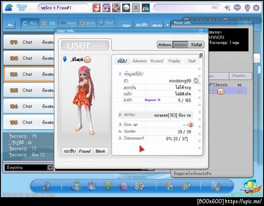Select the pink-haired character portrait icon
The height and width of the screenshot is (206, 264).
96,8
